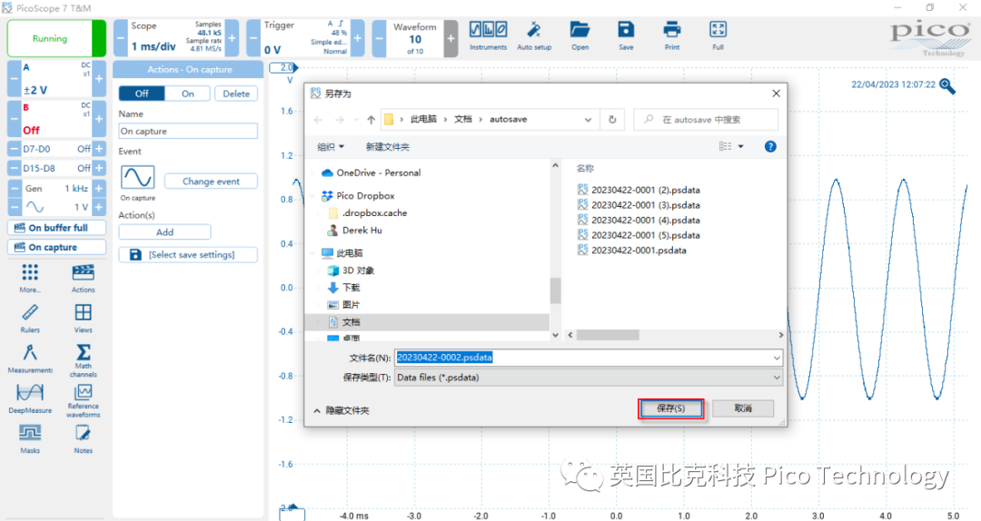Click the autosave search box
981x521 pixels.
(x=706, y=120)
